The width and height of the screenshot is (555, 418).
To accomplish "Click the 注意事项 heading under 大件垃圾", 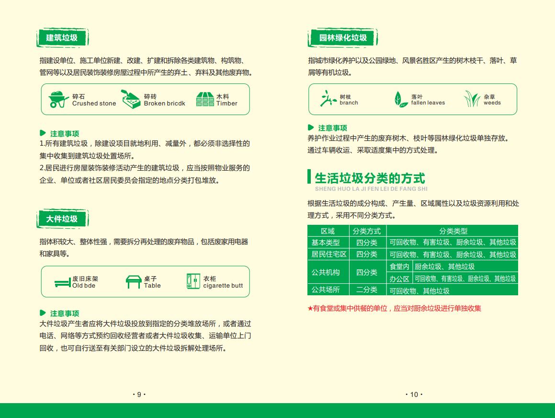I will (x=65, y=313).
